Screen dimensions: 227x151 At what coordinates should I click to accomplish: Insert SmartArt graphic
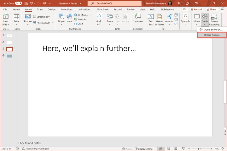tap(80, 20)
